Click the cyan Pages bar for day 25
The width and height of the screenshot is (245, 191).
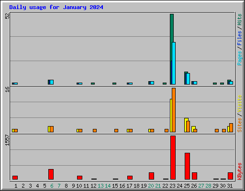(x=188, y=79)
